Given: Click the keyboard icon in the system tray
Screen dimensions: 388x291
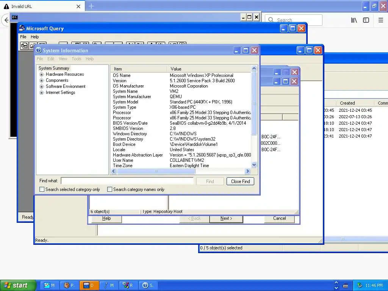Looking at the screenshot, I should [x=346, y=286].
